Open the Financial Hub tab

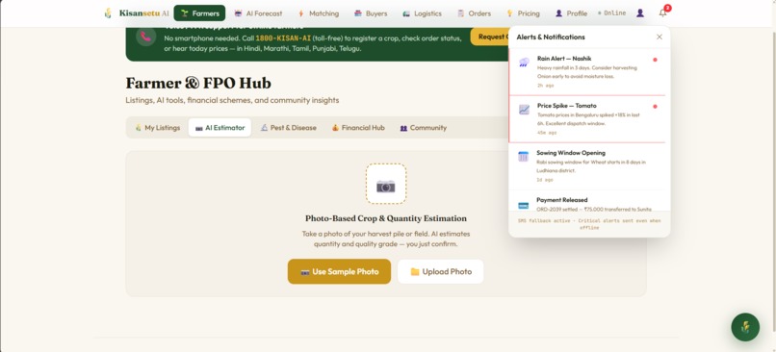pyautogui.click(x=358, y=128)
